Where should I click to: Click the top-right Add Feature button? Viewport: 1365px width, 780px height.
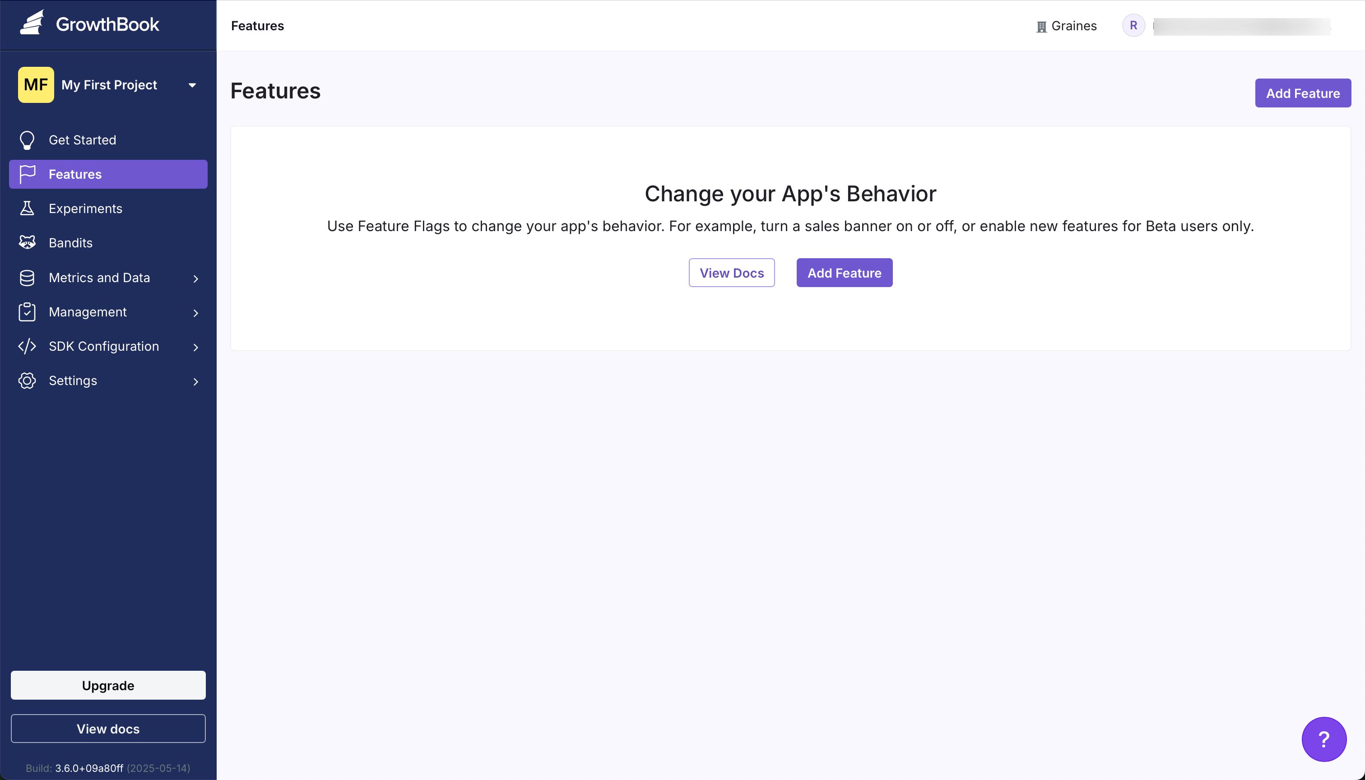point(1303,93)
